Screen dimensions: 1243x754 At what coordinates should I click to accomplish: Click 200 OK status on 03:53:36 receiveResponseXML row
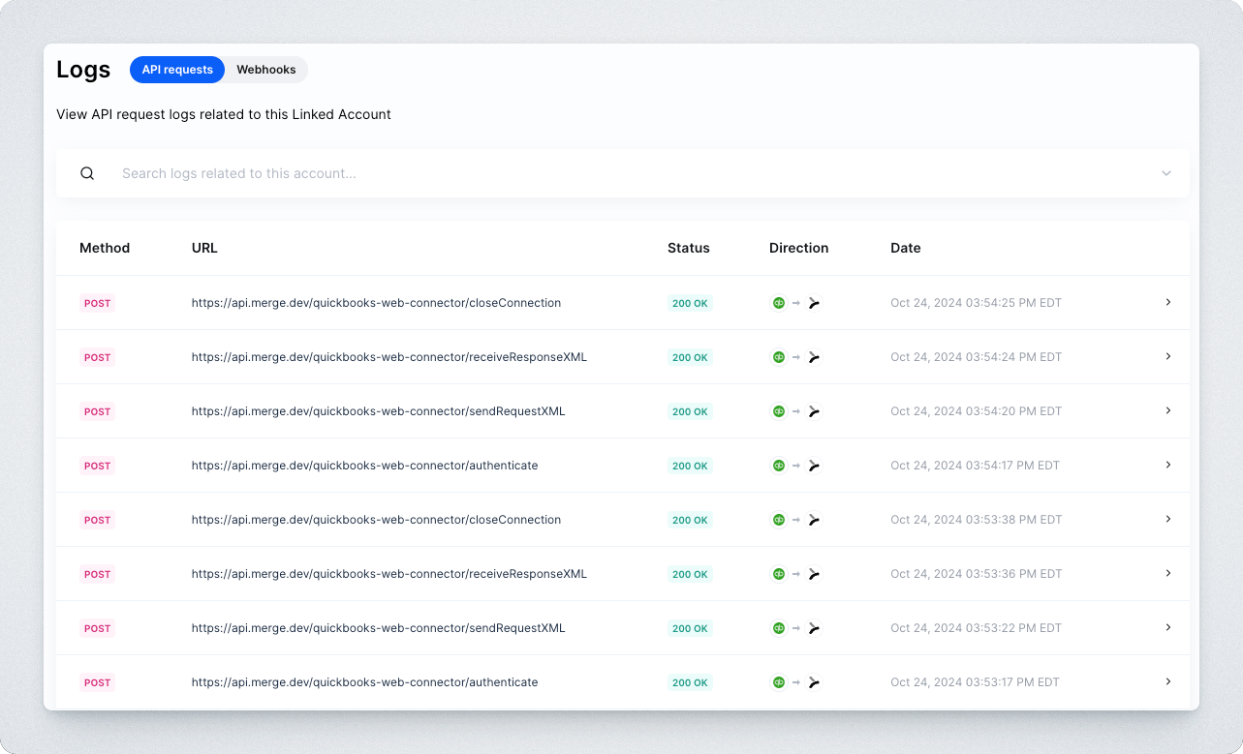click(690, 574)
